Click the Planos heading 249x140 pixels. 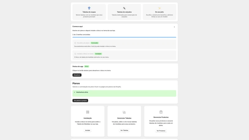point(76,83)
